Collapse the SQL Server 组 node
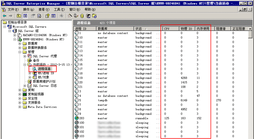This screenshot has width=254, height=139. 10,31
